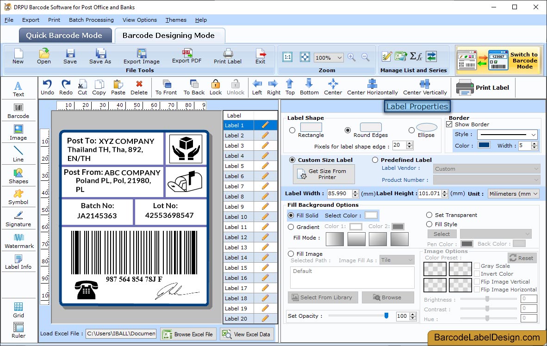Uncheck the Show Border checkbox
The width and height of the screenshot is (547, 346).
pyautogui.click(x=449, y=124)
